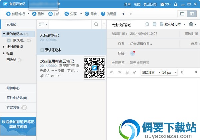
Task: Click the 无标题笔记 title field
Action: point(121,25)
